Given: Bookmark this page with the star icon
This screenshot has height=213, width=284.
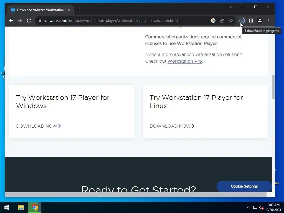Looking at the screenshot, I should [231, 21].
